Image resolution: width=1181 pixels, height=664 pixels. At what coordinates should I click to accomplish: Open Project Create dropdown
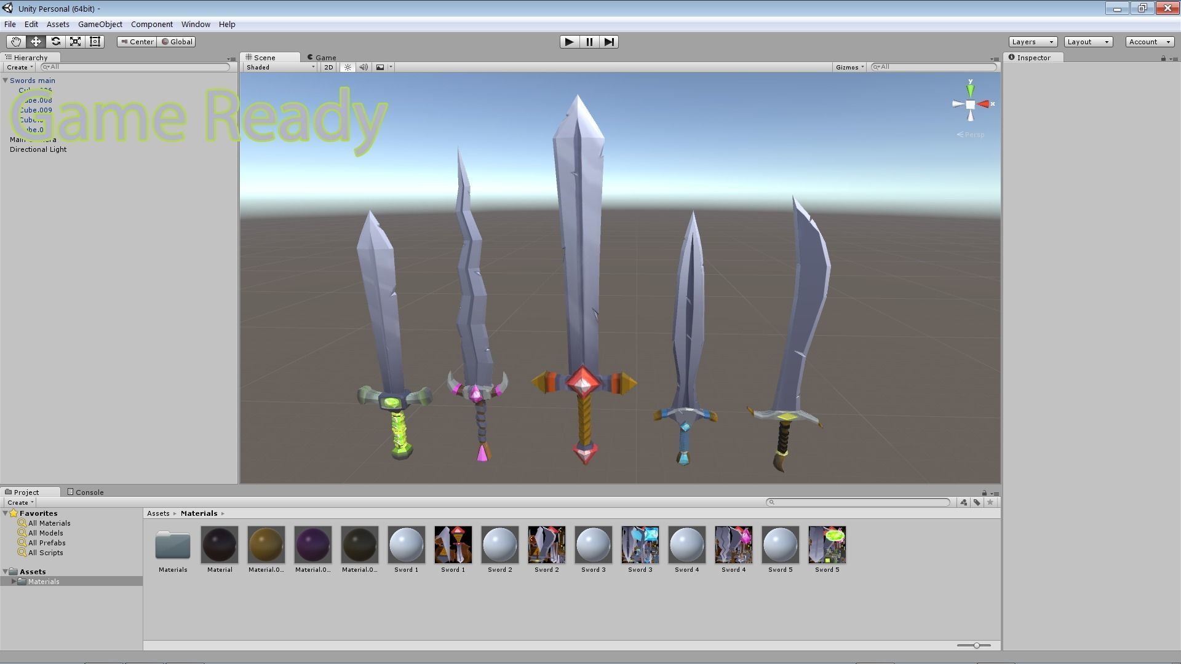coord(20,502)
